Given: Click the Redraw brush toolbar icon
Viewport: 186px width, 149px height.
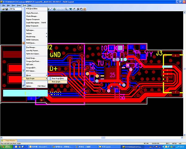Looking at the screenshot, I should click(x=74, y=9).
